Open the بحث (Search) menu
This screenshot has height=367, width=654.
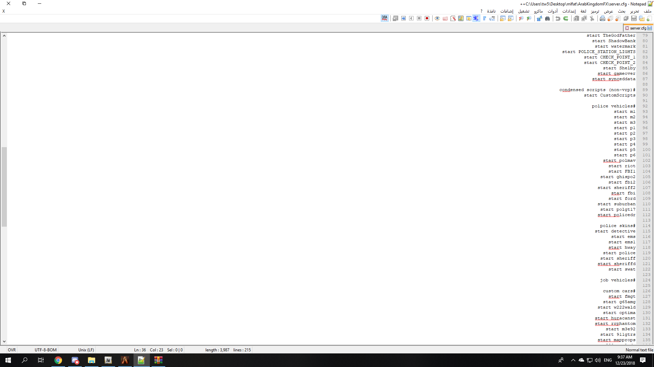pos(622,11)
